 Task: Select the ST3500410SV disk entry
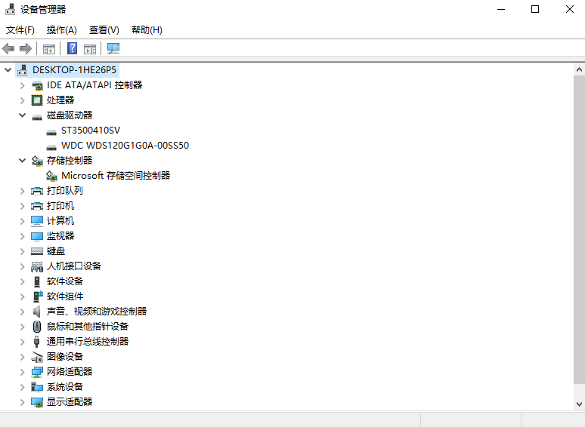(91, 131)
